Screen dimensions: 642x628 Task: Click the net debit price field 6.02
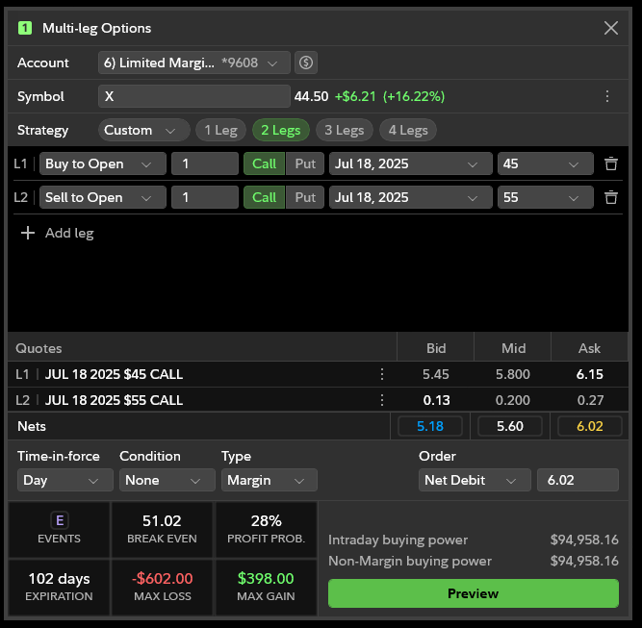(577, 480)
